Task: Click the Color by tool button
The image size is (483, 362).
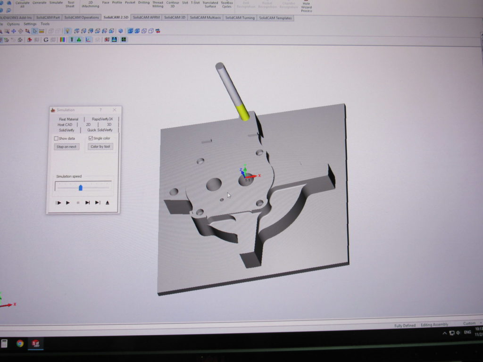Action: [100, 147]
